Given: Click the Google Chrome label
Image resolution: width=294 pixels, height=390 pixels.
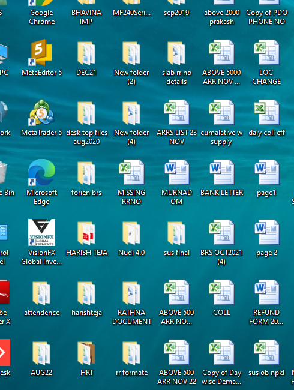Looking at the screenshot, I should tap(41, 17).
